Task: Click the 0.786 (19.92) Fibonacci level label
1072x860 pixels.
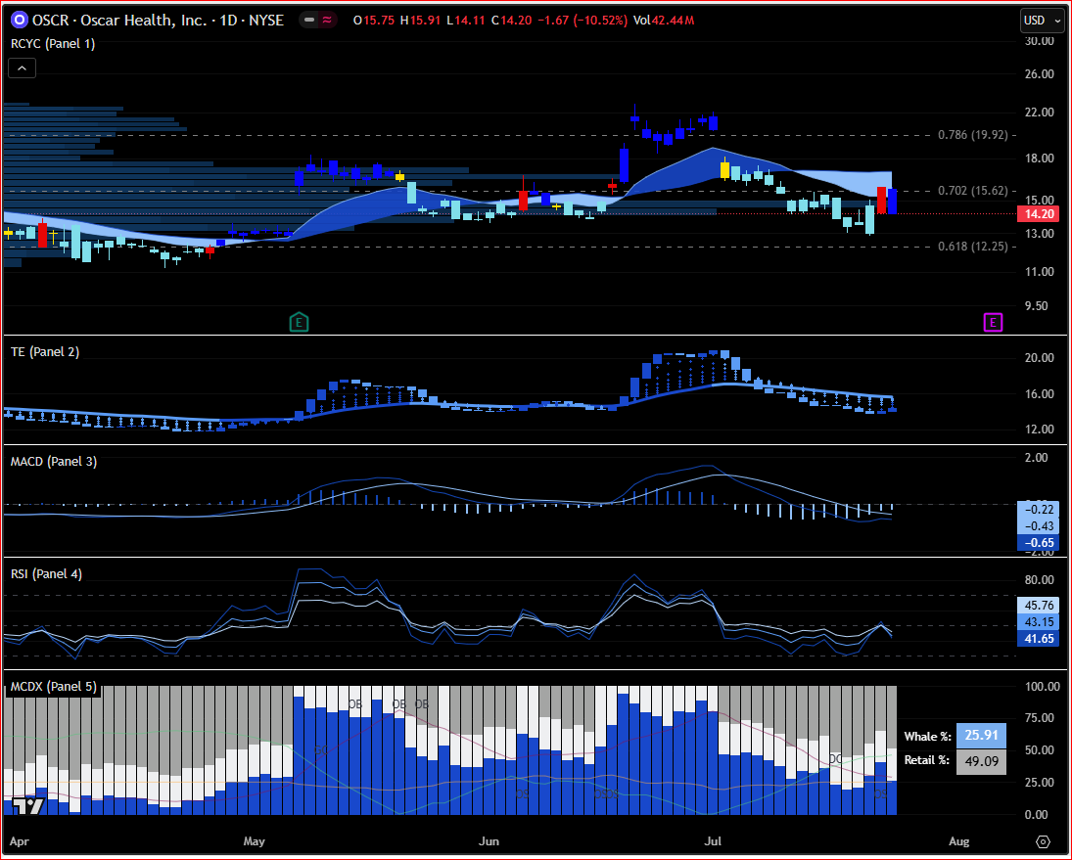Action: point(972,135)
